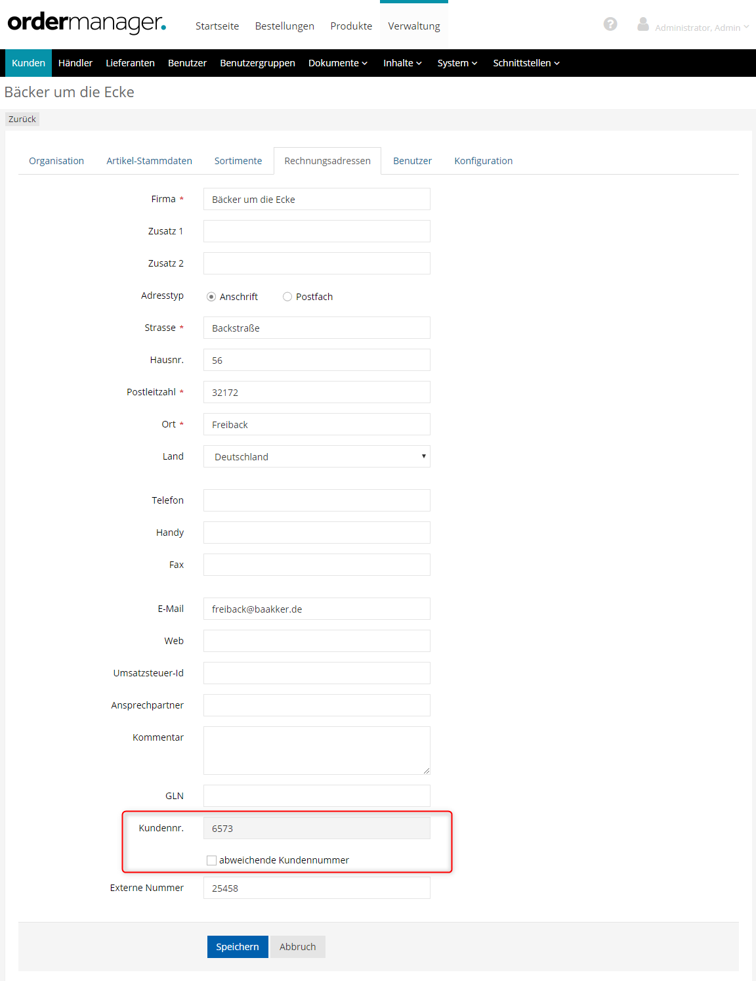This screenshot has width=756, height=981.
Task: Cancel with the Abbruch button
Action: pyautogui.click(x=297, y=947)
